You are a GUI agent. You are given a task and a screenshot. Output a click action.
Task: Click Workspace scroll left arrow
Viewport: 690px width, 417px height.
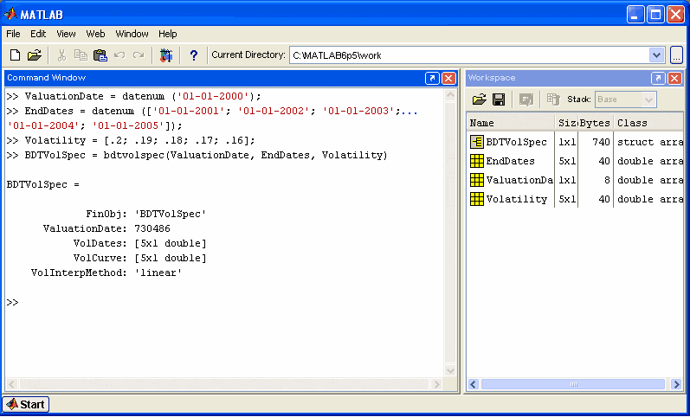pos(474,384)
